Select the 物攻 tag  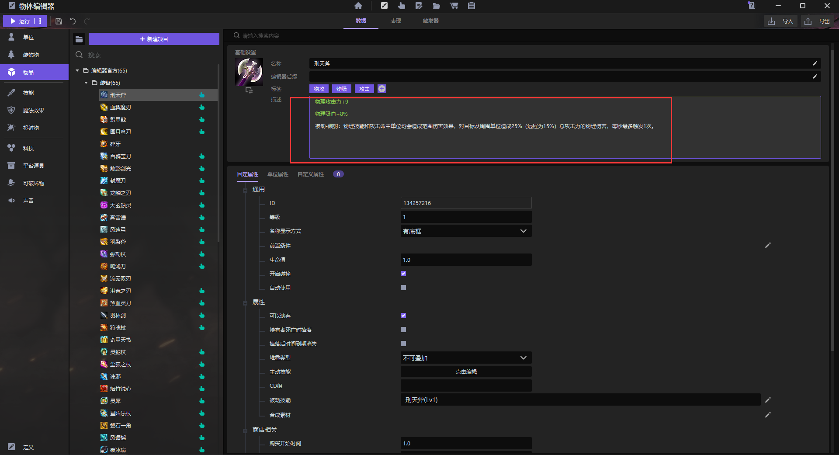pos(319,89)
